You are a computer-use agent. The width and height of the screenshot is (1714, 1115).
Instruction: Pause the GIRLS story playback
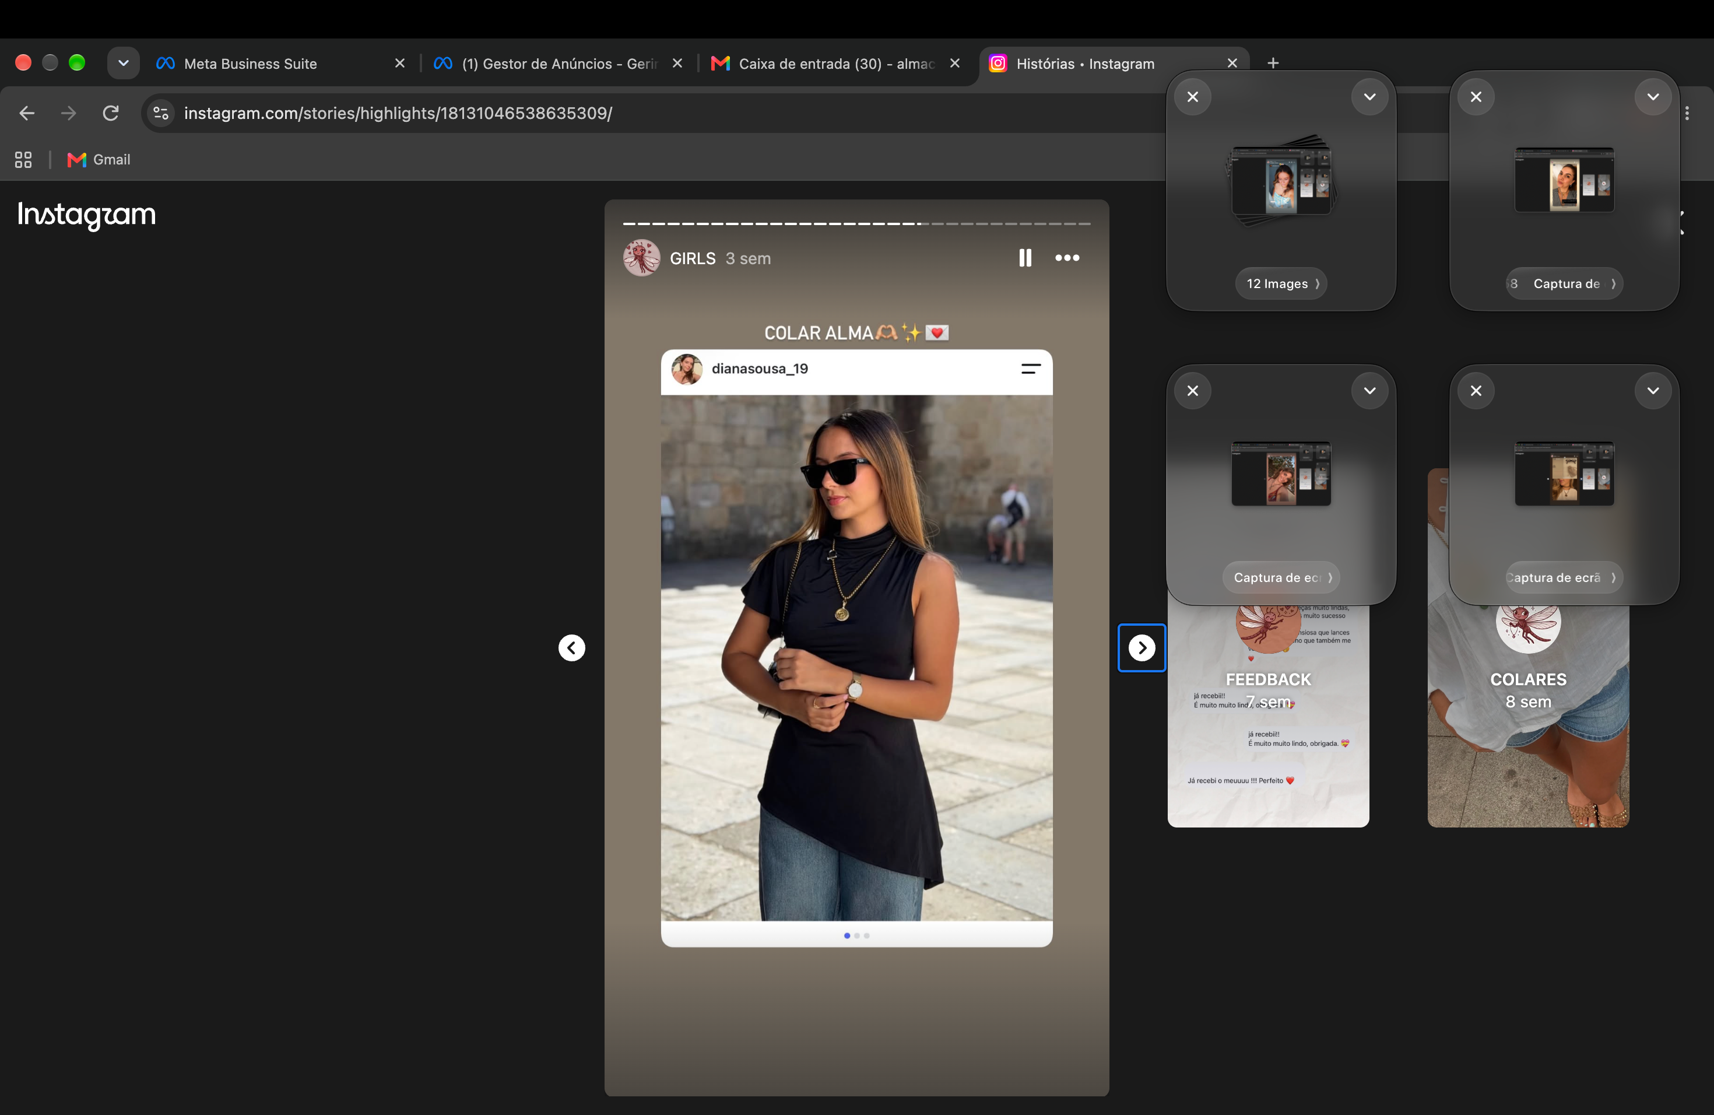tap(1025, 258)
